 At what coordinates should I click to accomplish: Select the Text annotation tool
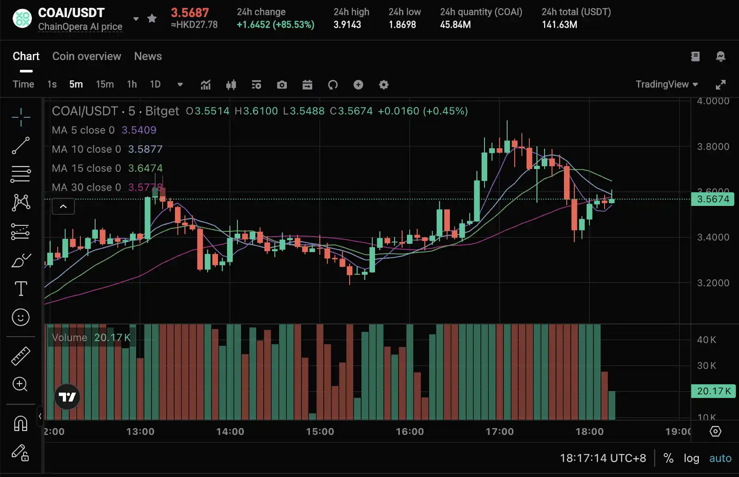[x=21, y=288]
